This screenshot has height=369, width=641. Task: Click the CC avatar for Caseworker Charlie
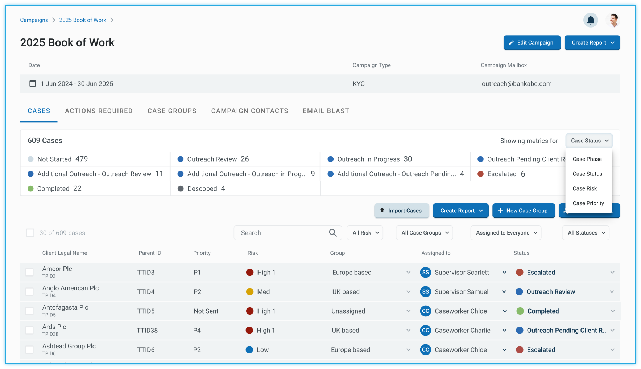[x=425, y=330]
